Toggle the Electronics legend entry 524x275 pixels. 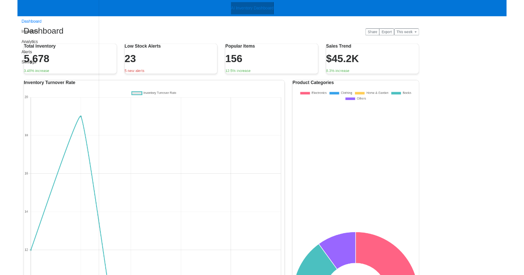[313, 93]
